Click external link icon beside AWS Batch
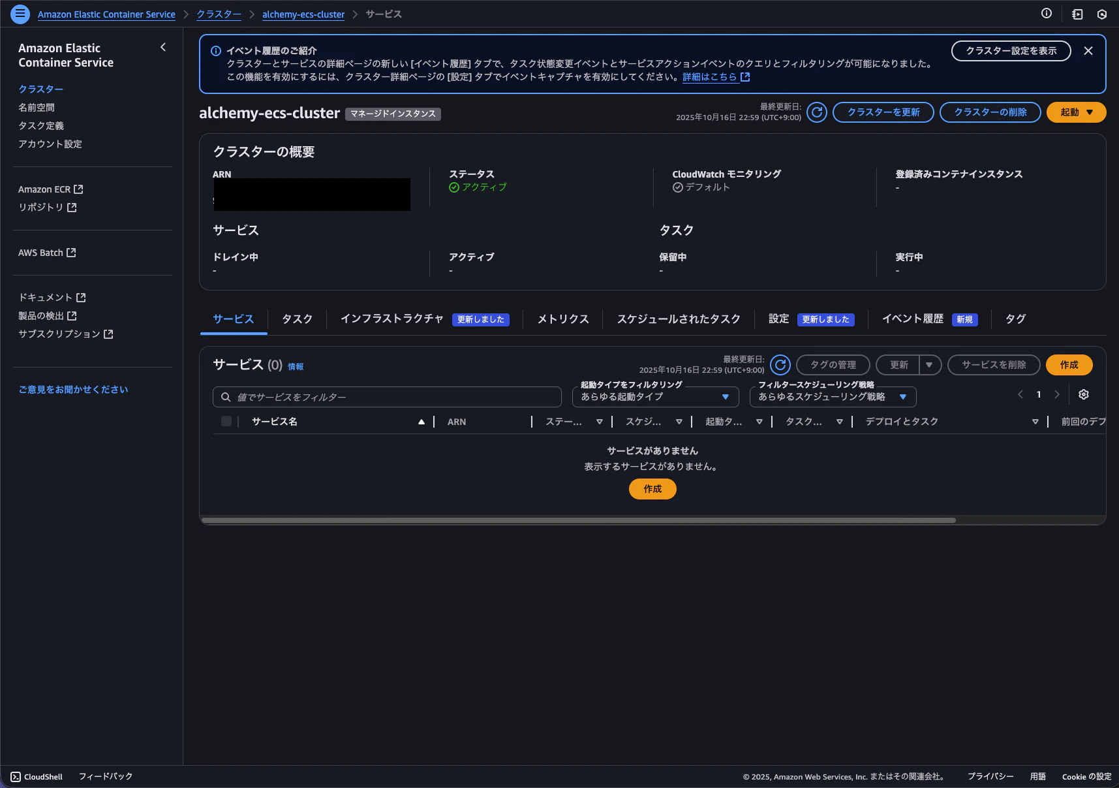The width and height of the screenshot is (1119, 788). (71, 253)
